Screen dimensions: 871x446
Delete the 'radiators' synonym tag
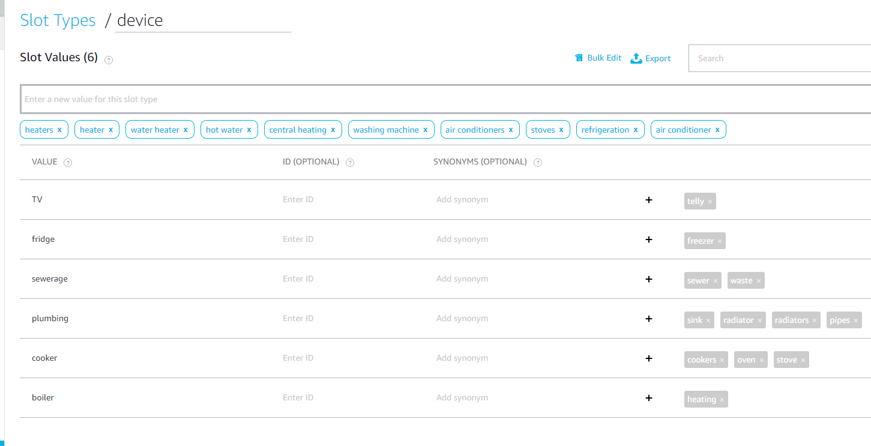815,321
